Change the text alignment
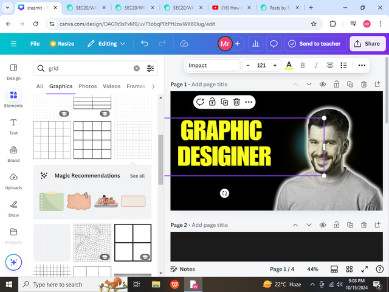 329,65
